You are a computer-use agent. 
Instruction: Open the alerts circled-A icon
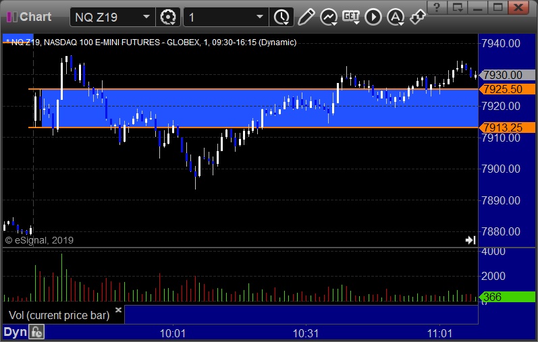(396, 17)
